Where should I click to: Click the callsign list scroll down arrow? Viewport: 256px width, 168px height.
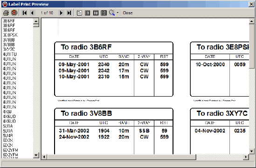click(x=36, y=155)
